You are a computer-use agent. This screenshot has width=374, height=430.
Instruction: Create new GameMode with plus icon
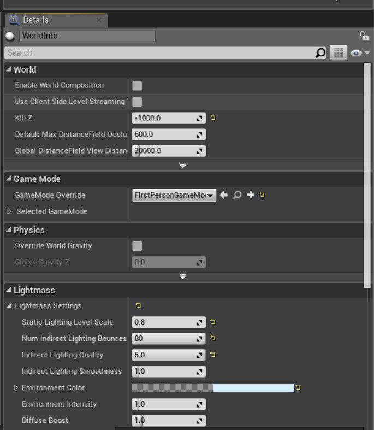251,195
